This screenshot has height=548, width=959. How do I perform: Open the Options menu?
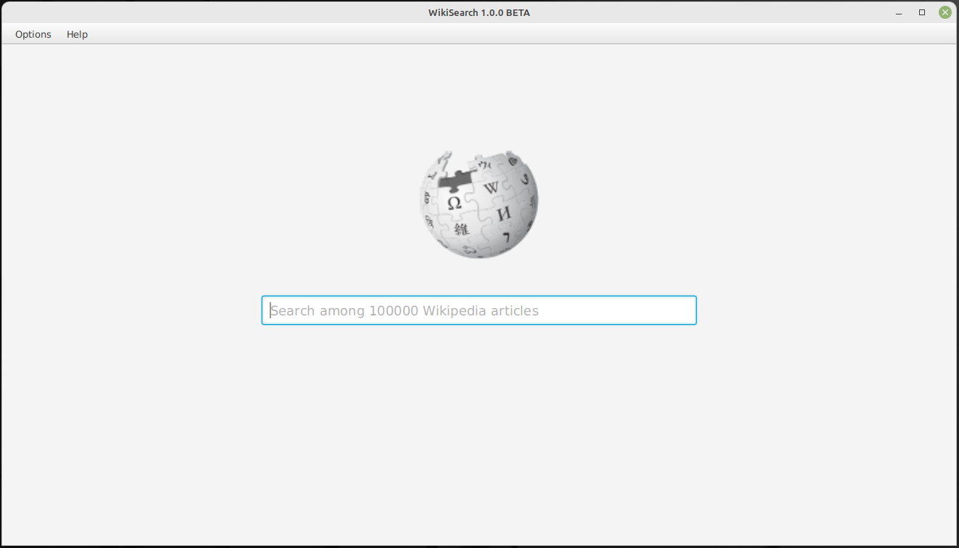pos(33,34)
